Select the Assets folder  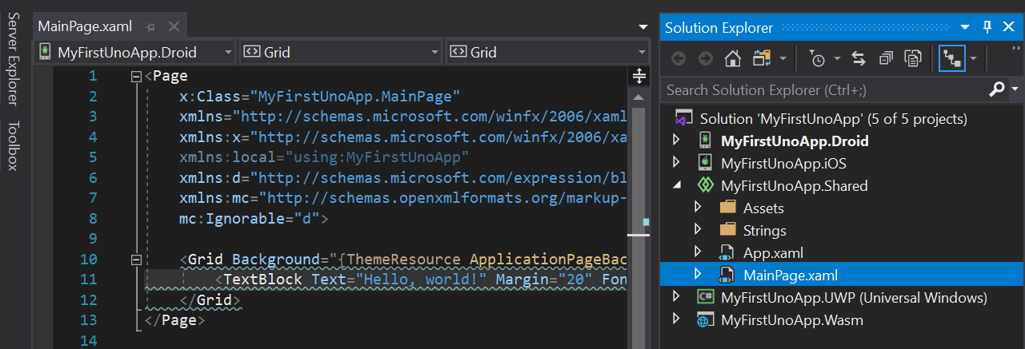pyautogui.click(x=763, y=208)
